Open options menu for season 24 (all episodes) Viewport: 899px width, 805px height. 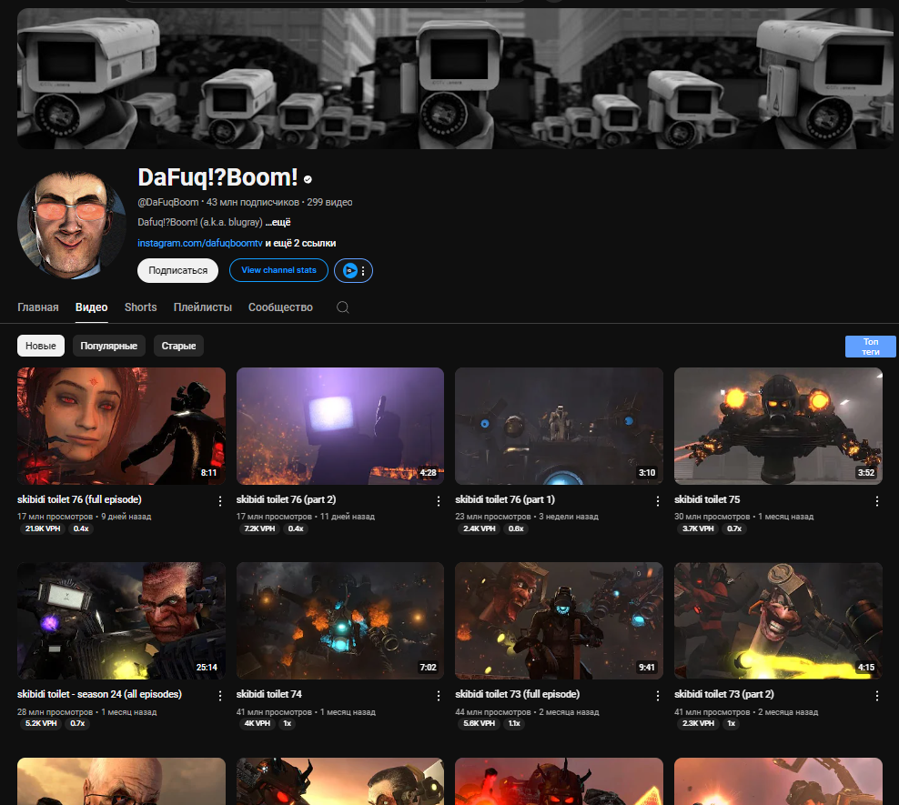219,696
